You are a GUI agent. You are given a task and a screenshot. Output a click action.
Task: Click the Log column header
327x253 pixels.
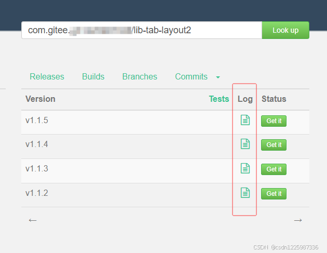245,99
